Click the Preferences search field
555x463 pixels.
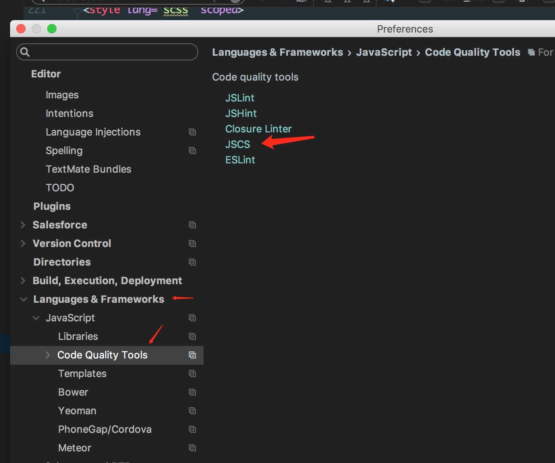tap(107, 52)
